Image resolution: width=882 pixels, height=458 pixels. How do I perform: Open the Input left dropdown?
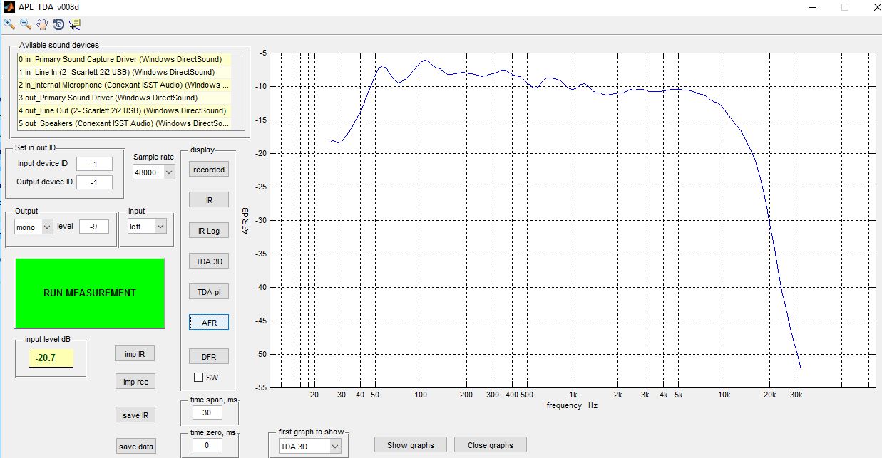tap(146, 226)
